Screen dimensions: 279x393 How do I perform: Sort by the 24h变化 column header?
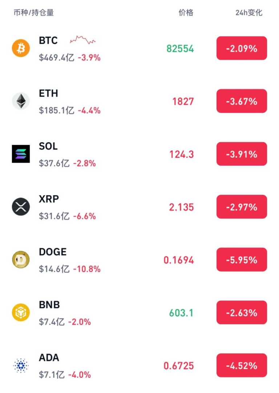(249, 13)
